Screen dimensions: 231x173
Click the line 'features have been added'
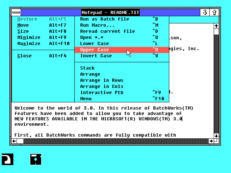(98, 114)
